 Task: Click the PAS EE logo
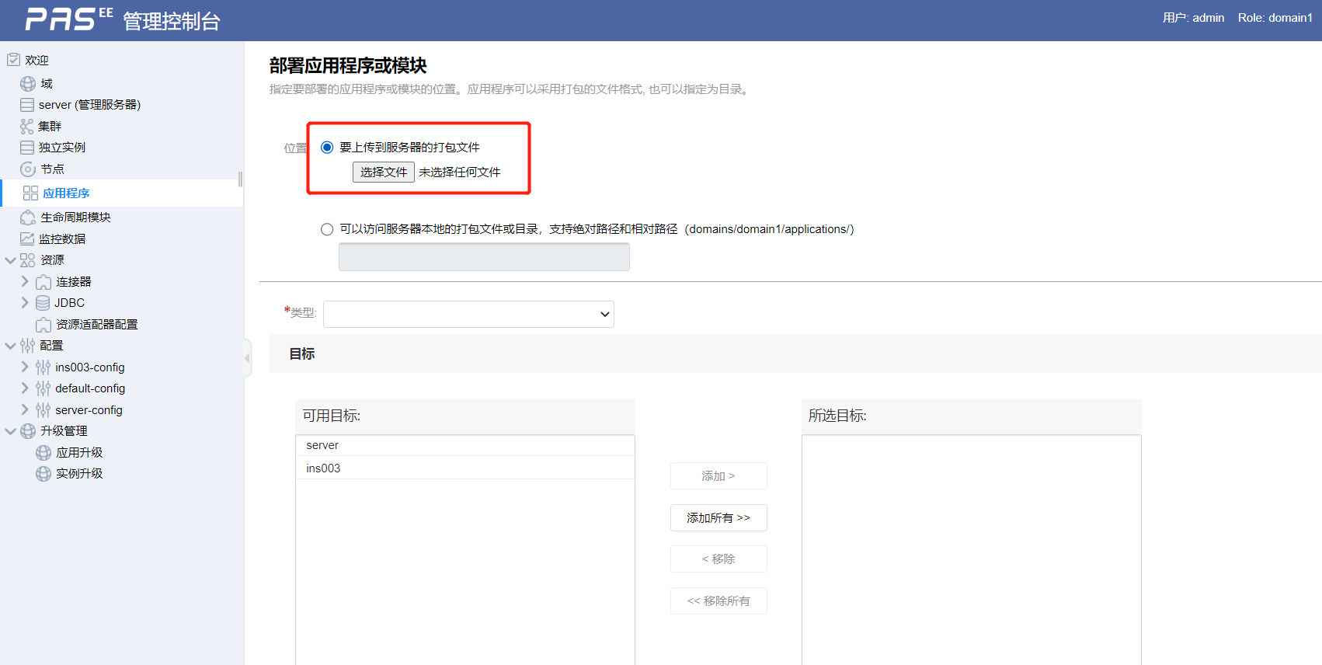[69, 19]
